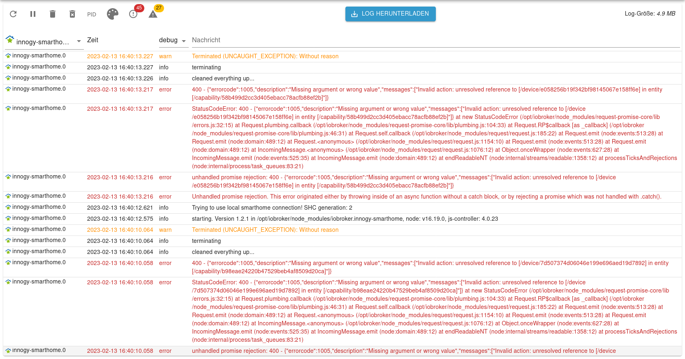685x359 pixels.
Task: Pause the log output
Action: click(33, 14)
